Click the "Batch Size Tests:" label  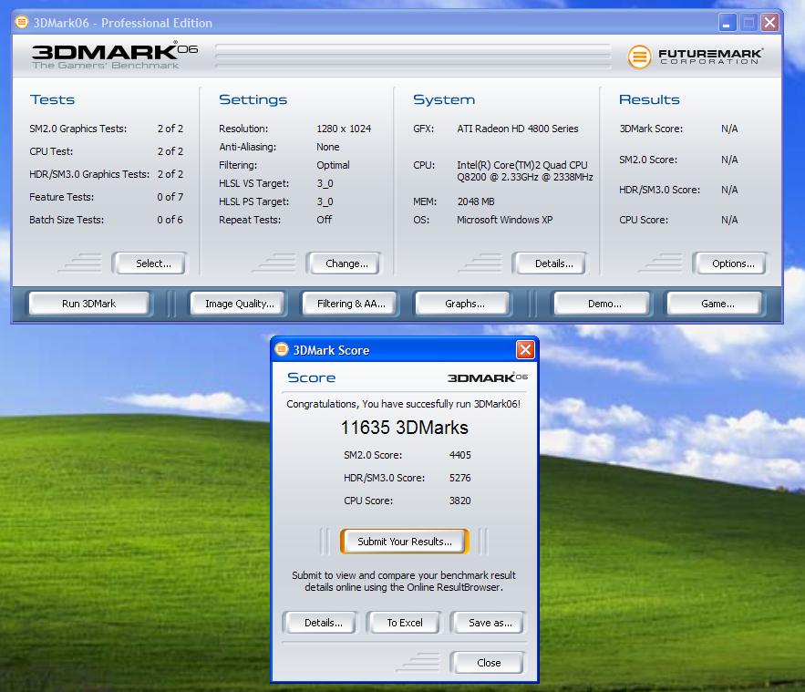67,220
